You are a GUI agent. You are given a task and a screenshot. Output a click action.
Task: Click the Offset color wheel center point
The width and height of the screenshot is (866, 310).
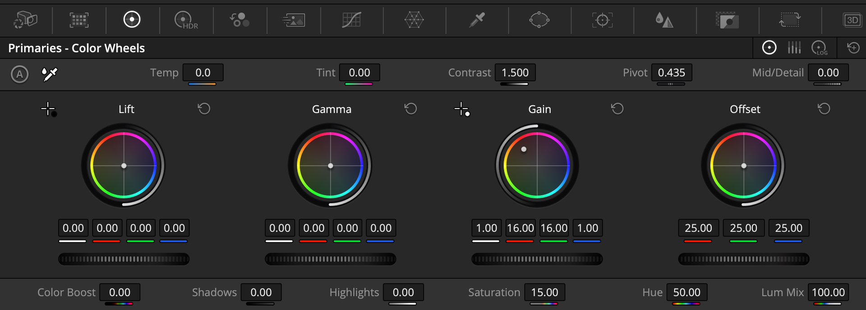(x=744, y=166)
